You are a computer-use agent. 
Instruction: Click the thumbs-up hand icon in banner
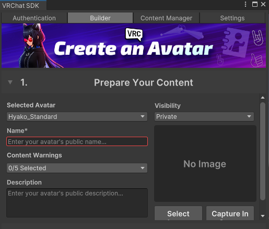[x=257, y=61]
